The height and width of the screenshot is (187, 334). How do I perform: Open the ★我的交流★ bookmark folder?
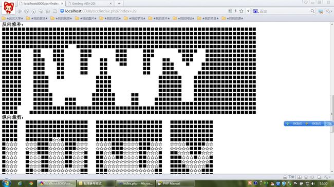(x=110, y=18)
